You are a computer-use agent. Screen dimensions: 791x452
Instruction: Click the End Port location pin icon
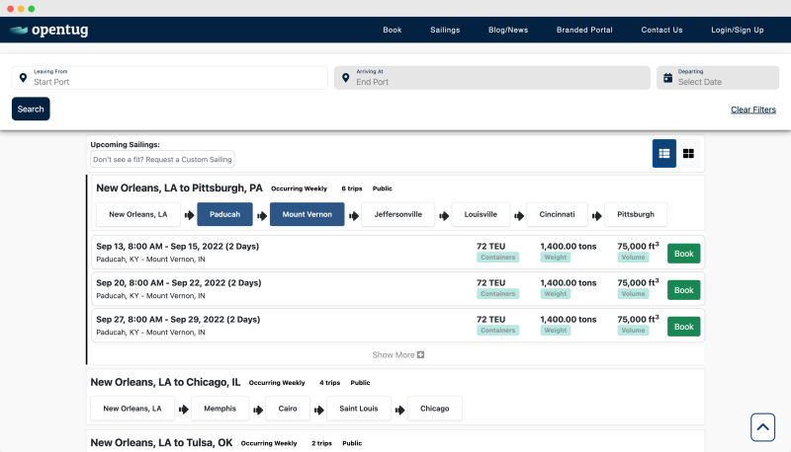click(346, 77)
